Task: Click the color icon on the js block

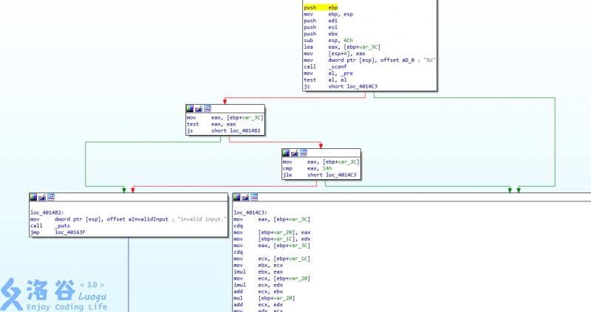Action: click(190, 108)
